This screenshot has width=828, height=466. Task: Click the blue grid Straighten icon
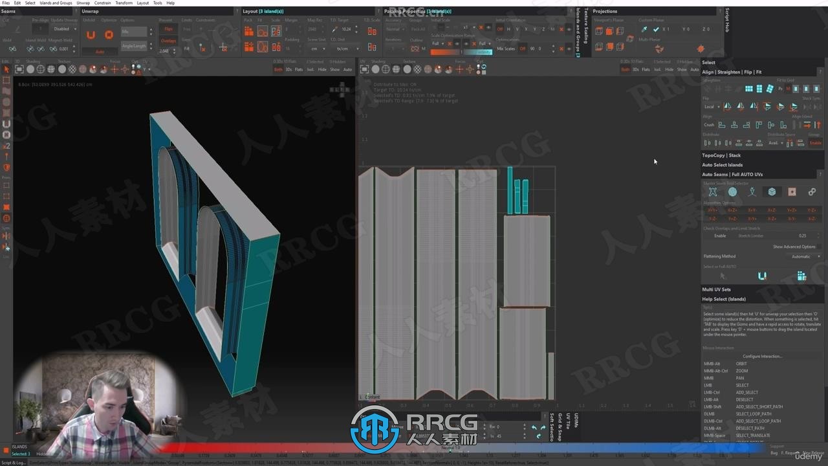point(749,89)
